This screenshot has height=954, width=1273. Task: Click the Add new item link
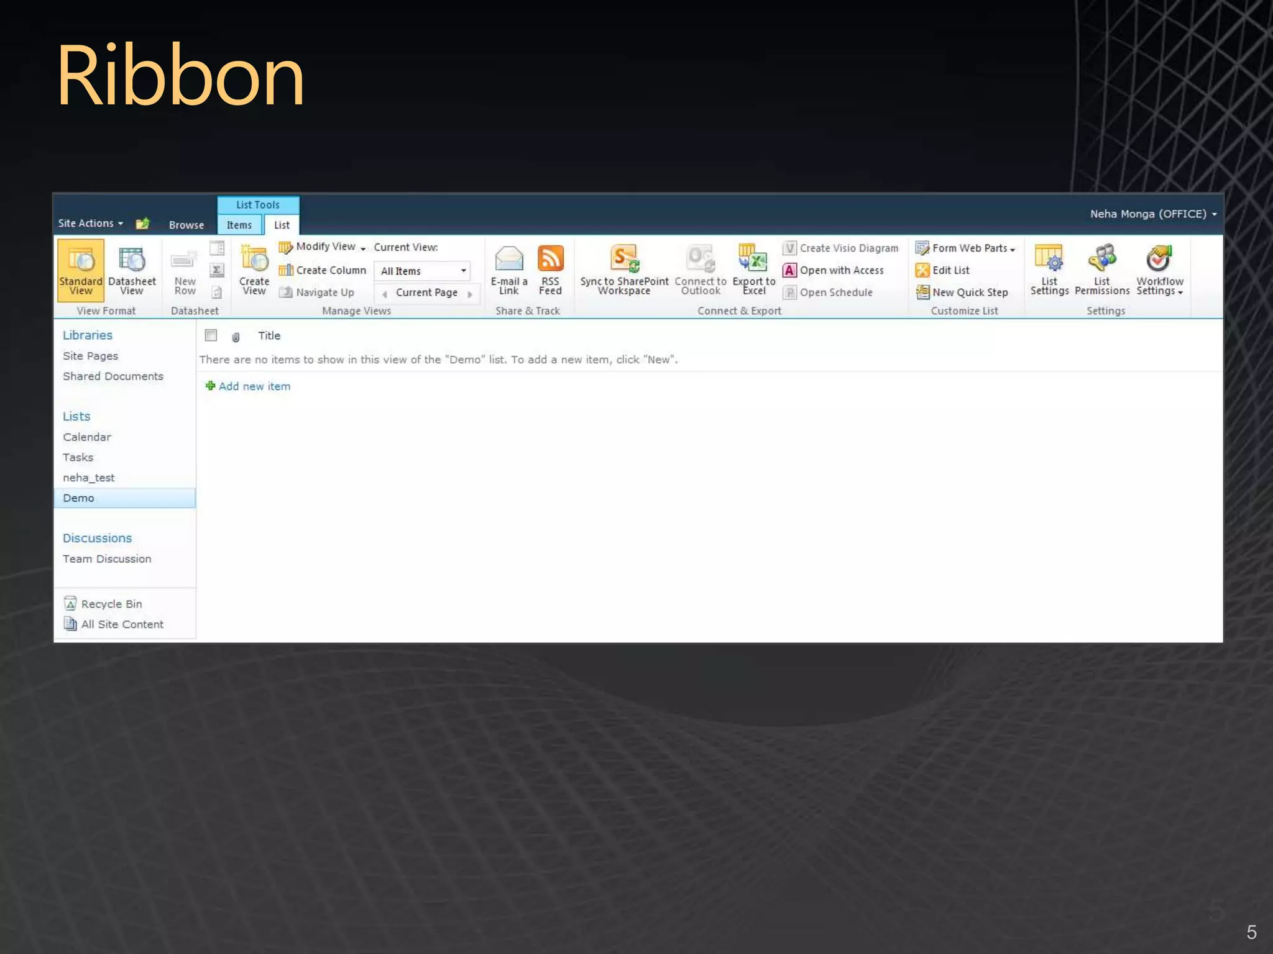click(254, 386)
